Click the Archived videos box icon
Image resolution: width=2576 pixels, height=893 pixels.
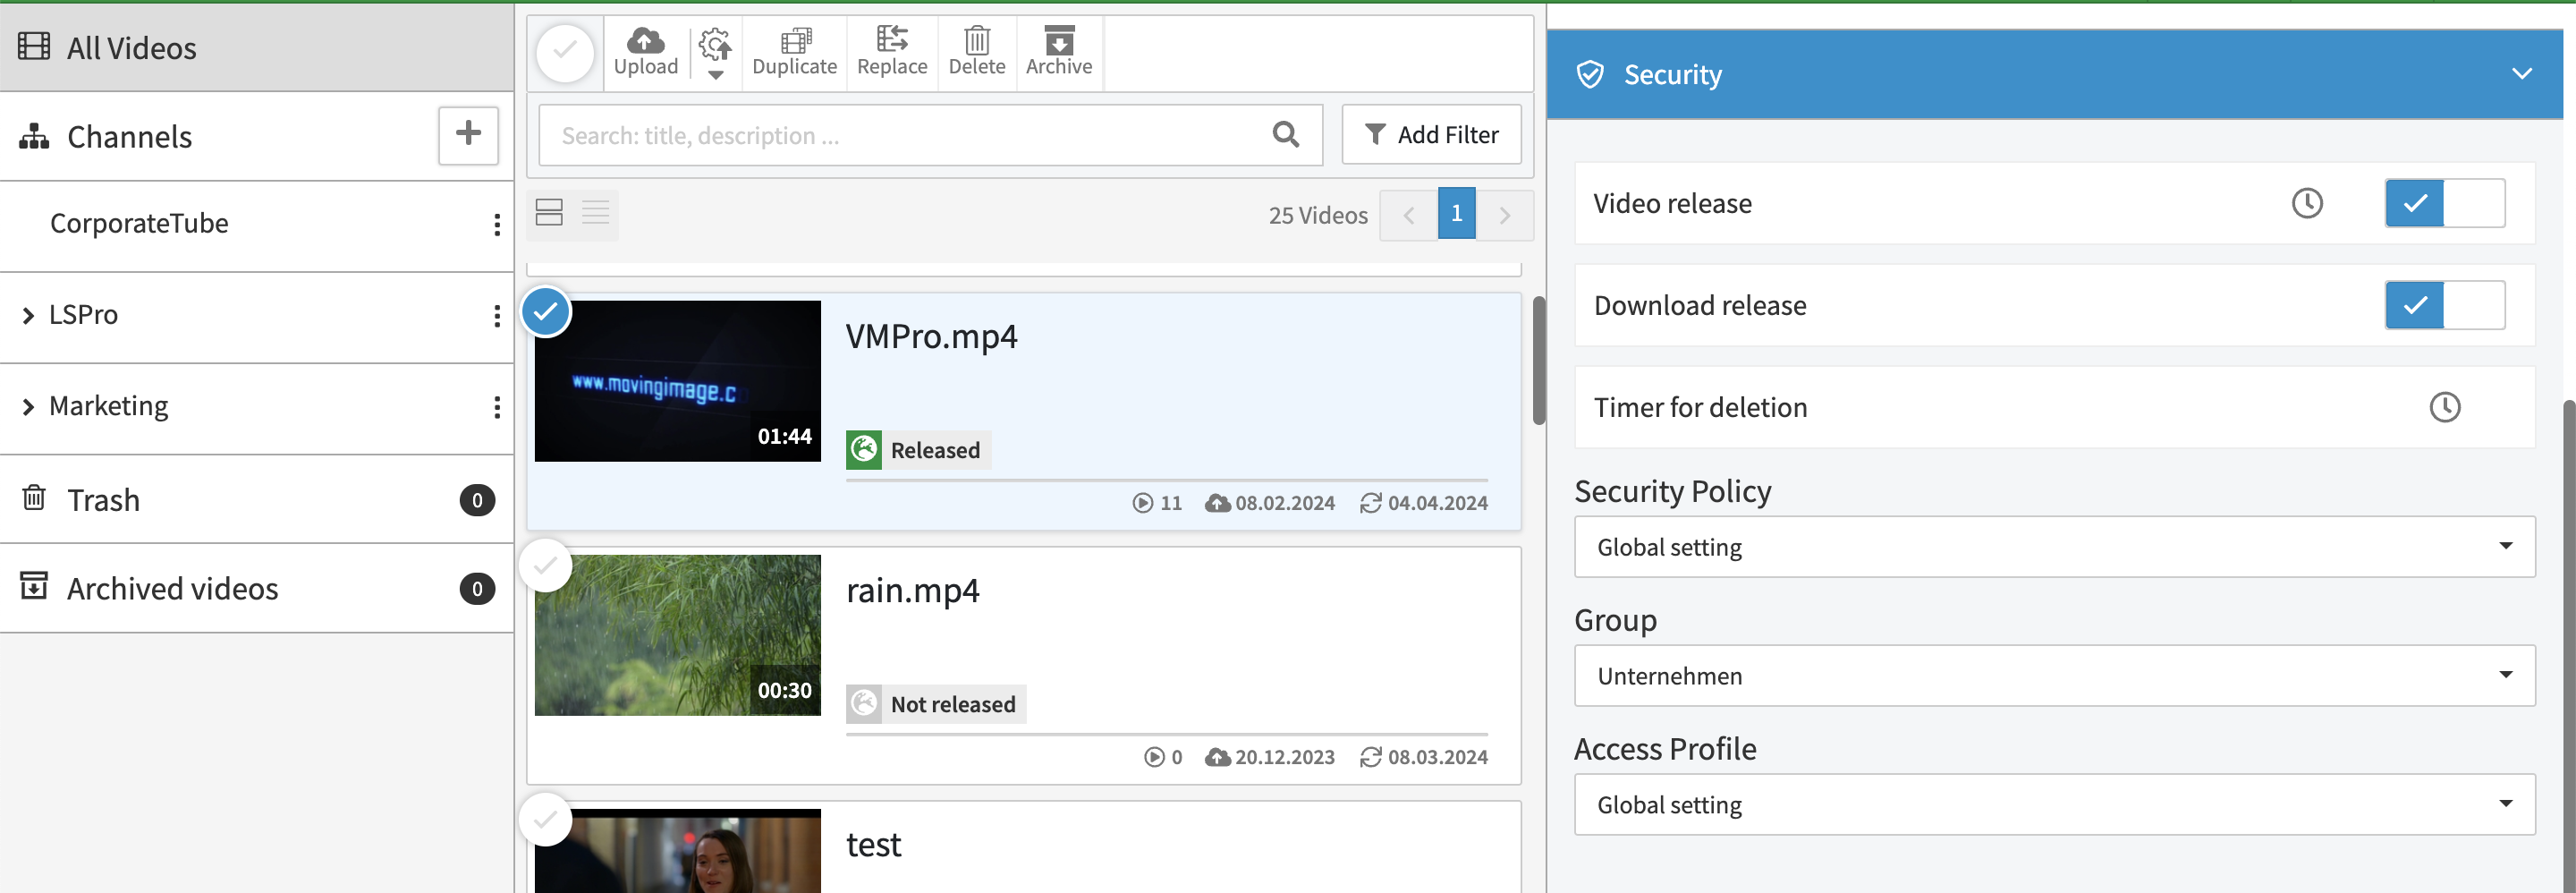click(34, 586)
